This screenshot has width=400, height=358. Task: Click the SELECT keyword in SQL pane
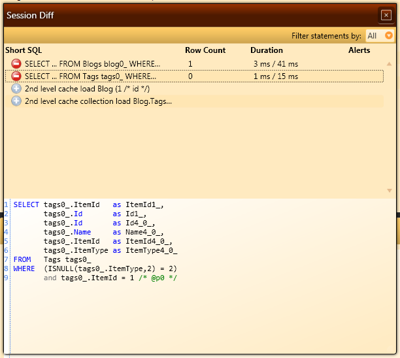point(26,204)
